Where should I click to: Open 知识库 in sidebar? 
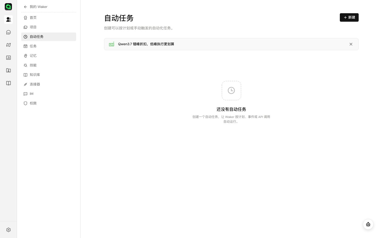click(x=49, y=75)
